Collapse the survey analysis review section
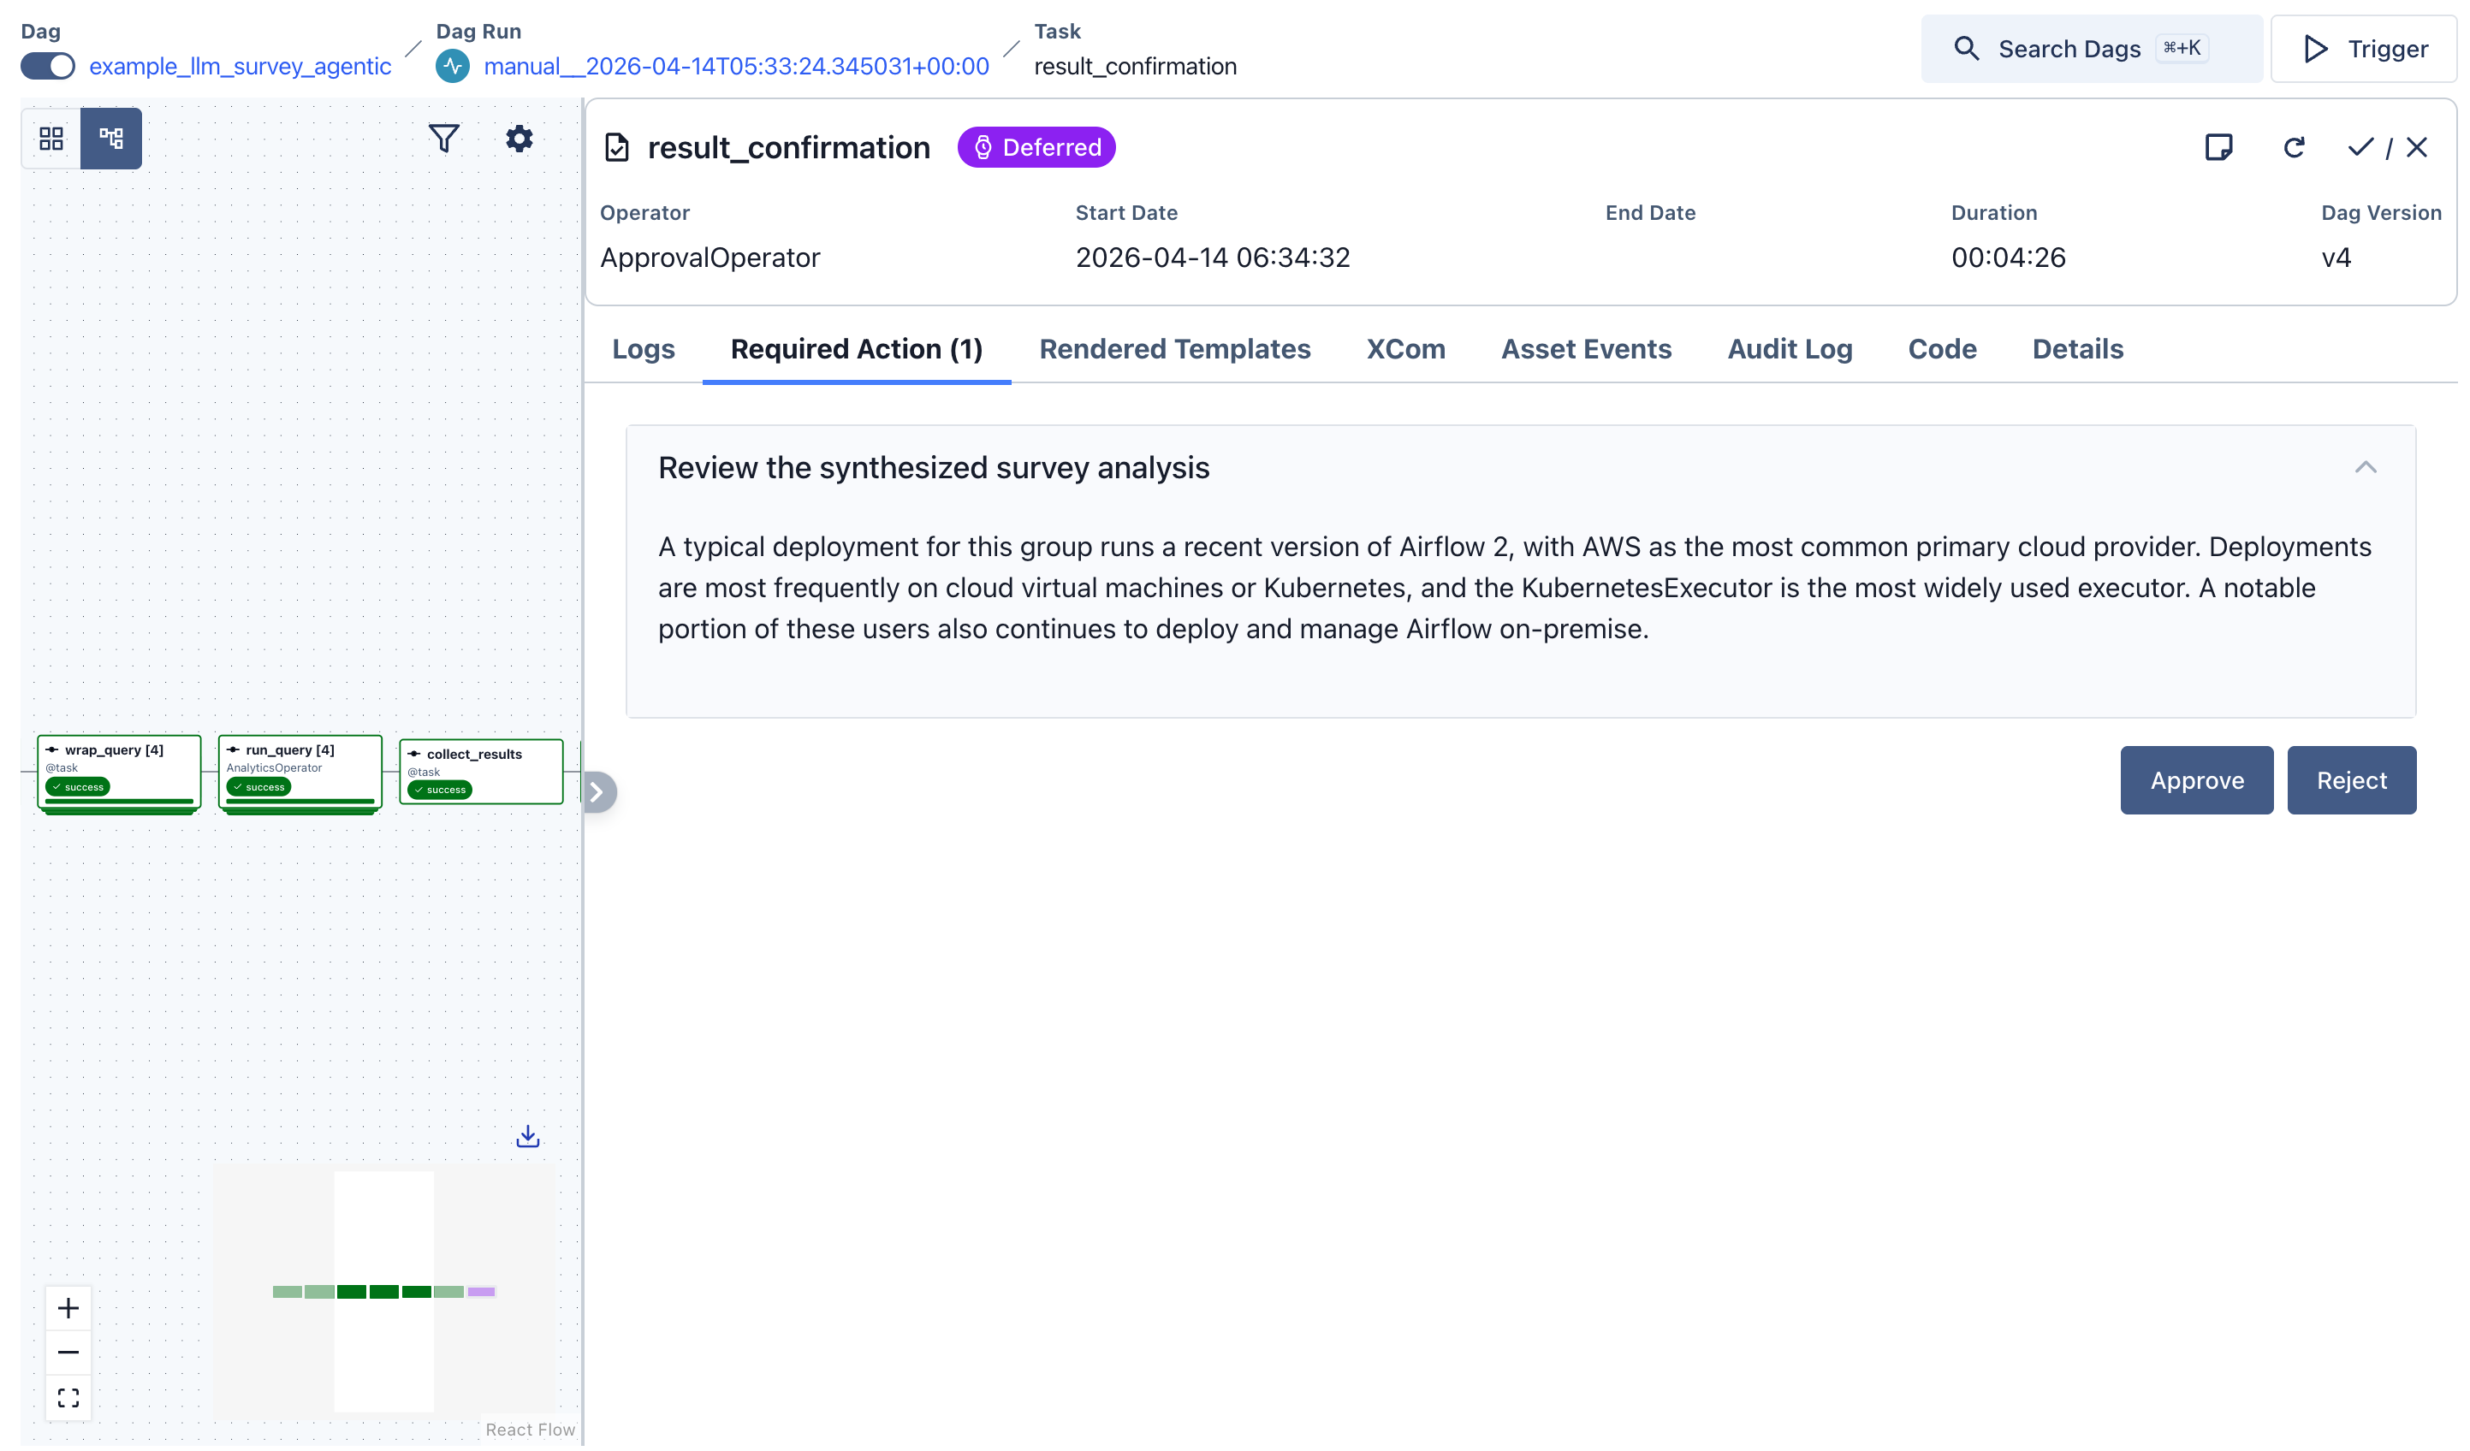The image size is (2470, 1451). pos(2366,467)
